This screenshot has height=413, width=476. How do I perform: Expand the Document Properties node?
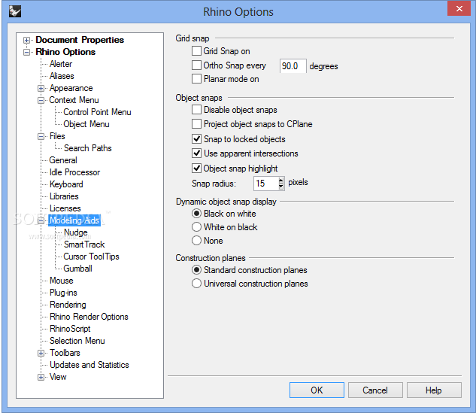pyautogui.click(x=27, y=40)
